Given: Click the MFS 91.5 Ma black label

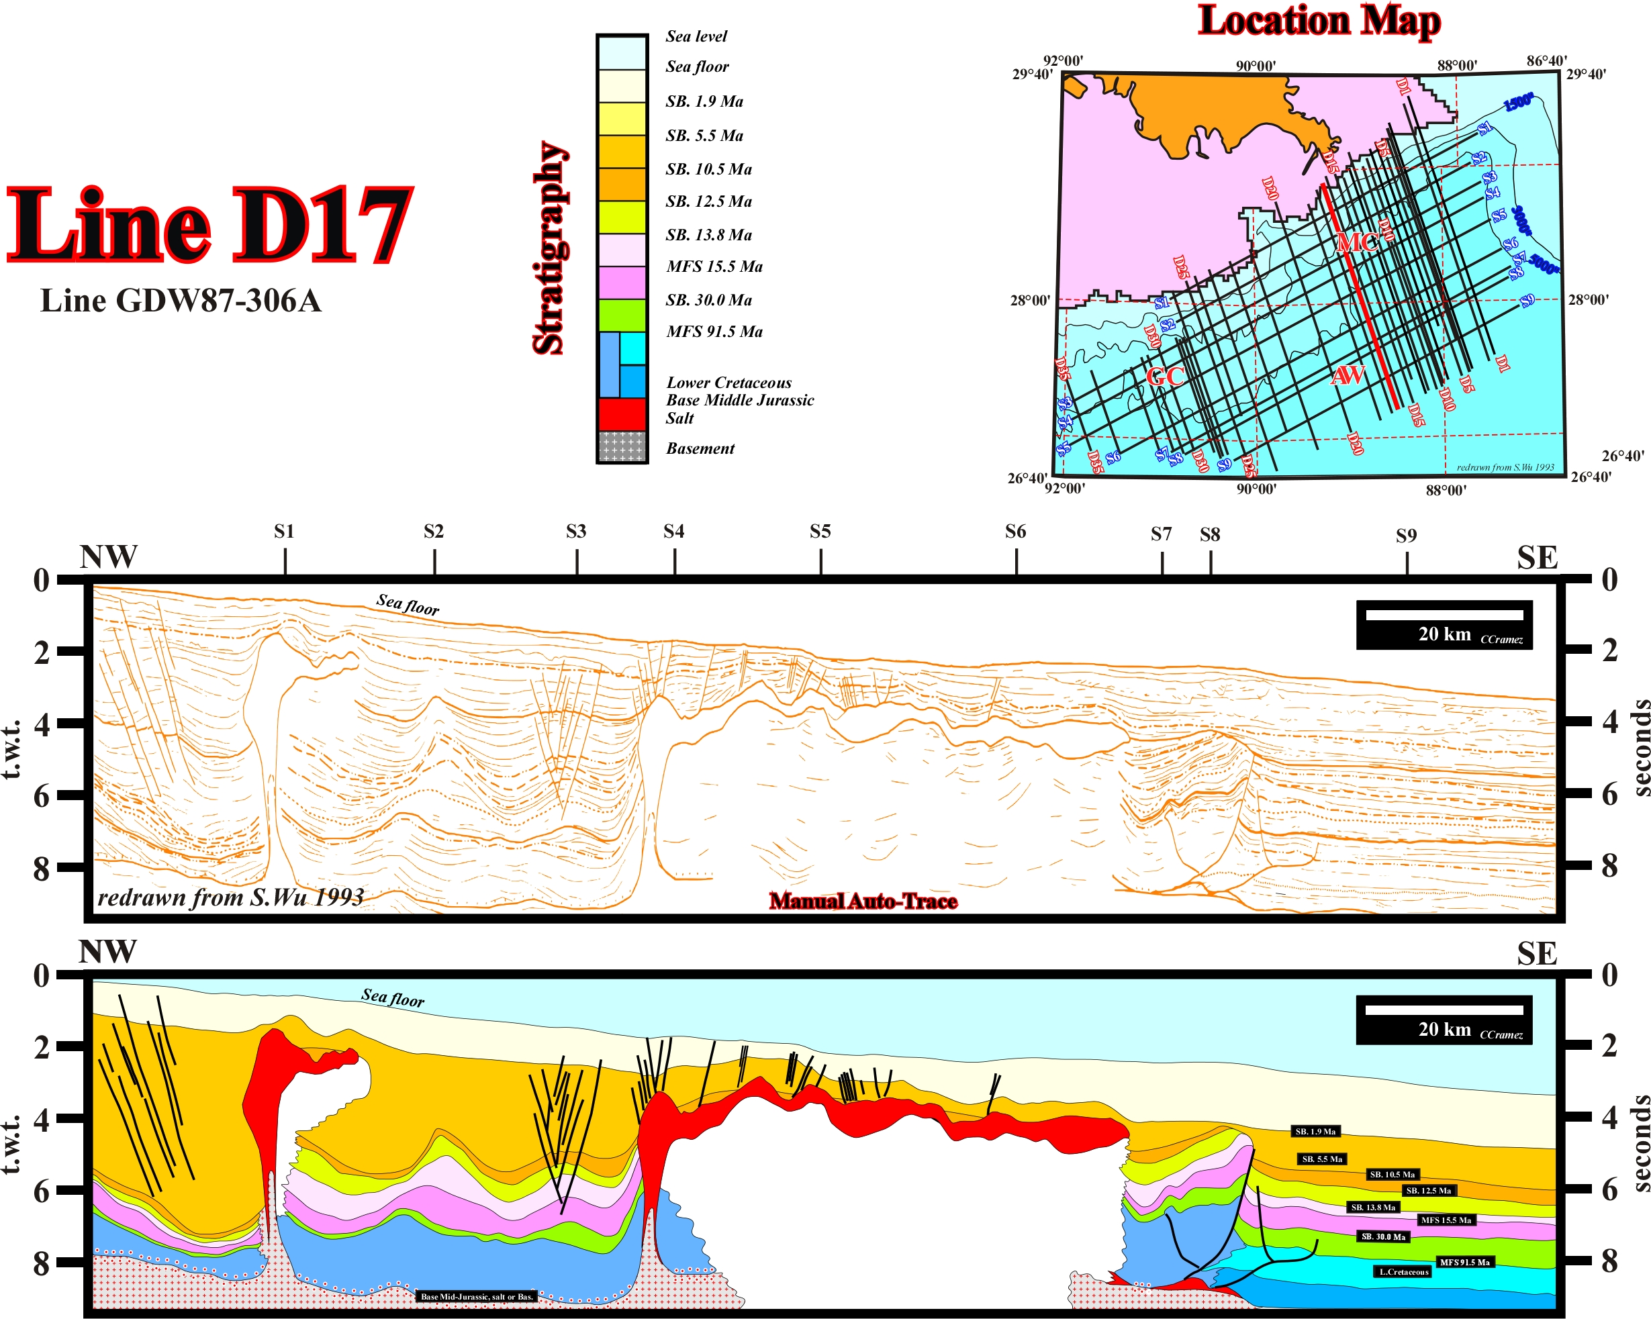Looking at the screenshot, I should click(1464, 1263).
